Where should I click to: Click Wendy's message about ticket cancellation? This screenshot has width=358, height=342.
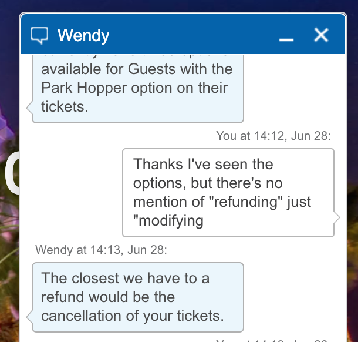click(137, 297)
